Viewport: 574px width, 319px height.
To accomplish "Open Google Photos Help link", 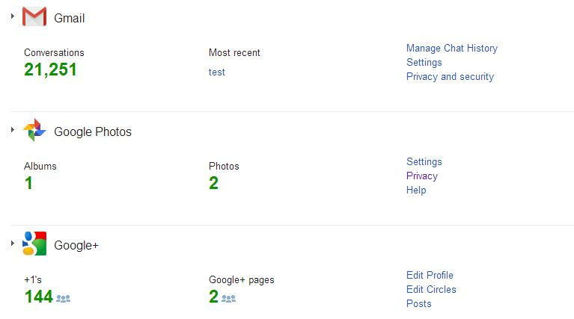I will [x=416, y=191].
